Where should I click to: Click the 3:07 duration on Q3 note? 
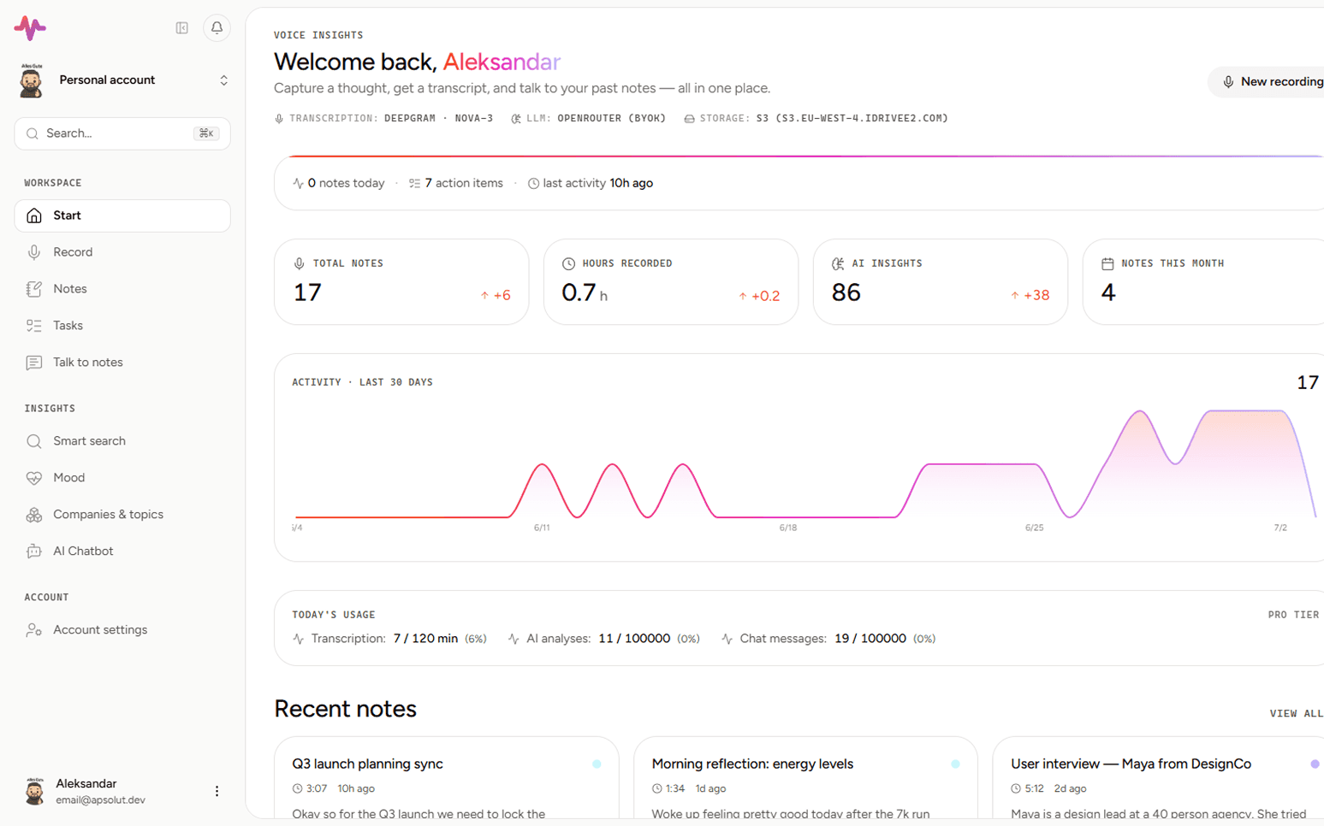tap(317, 789)
